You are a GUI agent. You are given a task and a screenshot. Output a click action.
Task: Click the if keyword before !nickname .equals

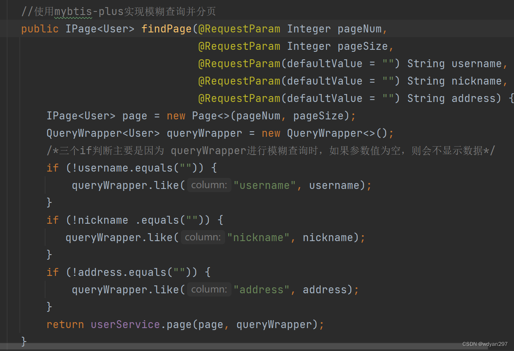tap(53, 220)
